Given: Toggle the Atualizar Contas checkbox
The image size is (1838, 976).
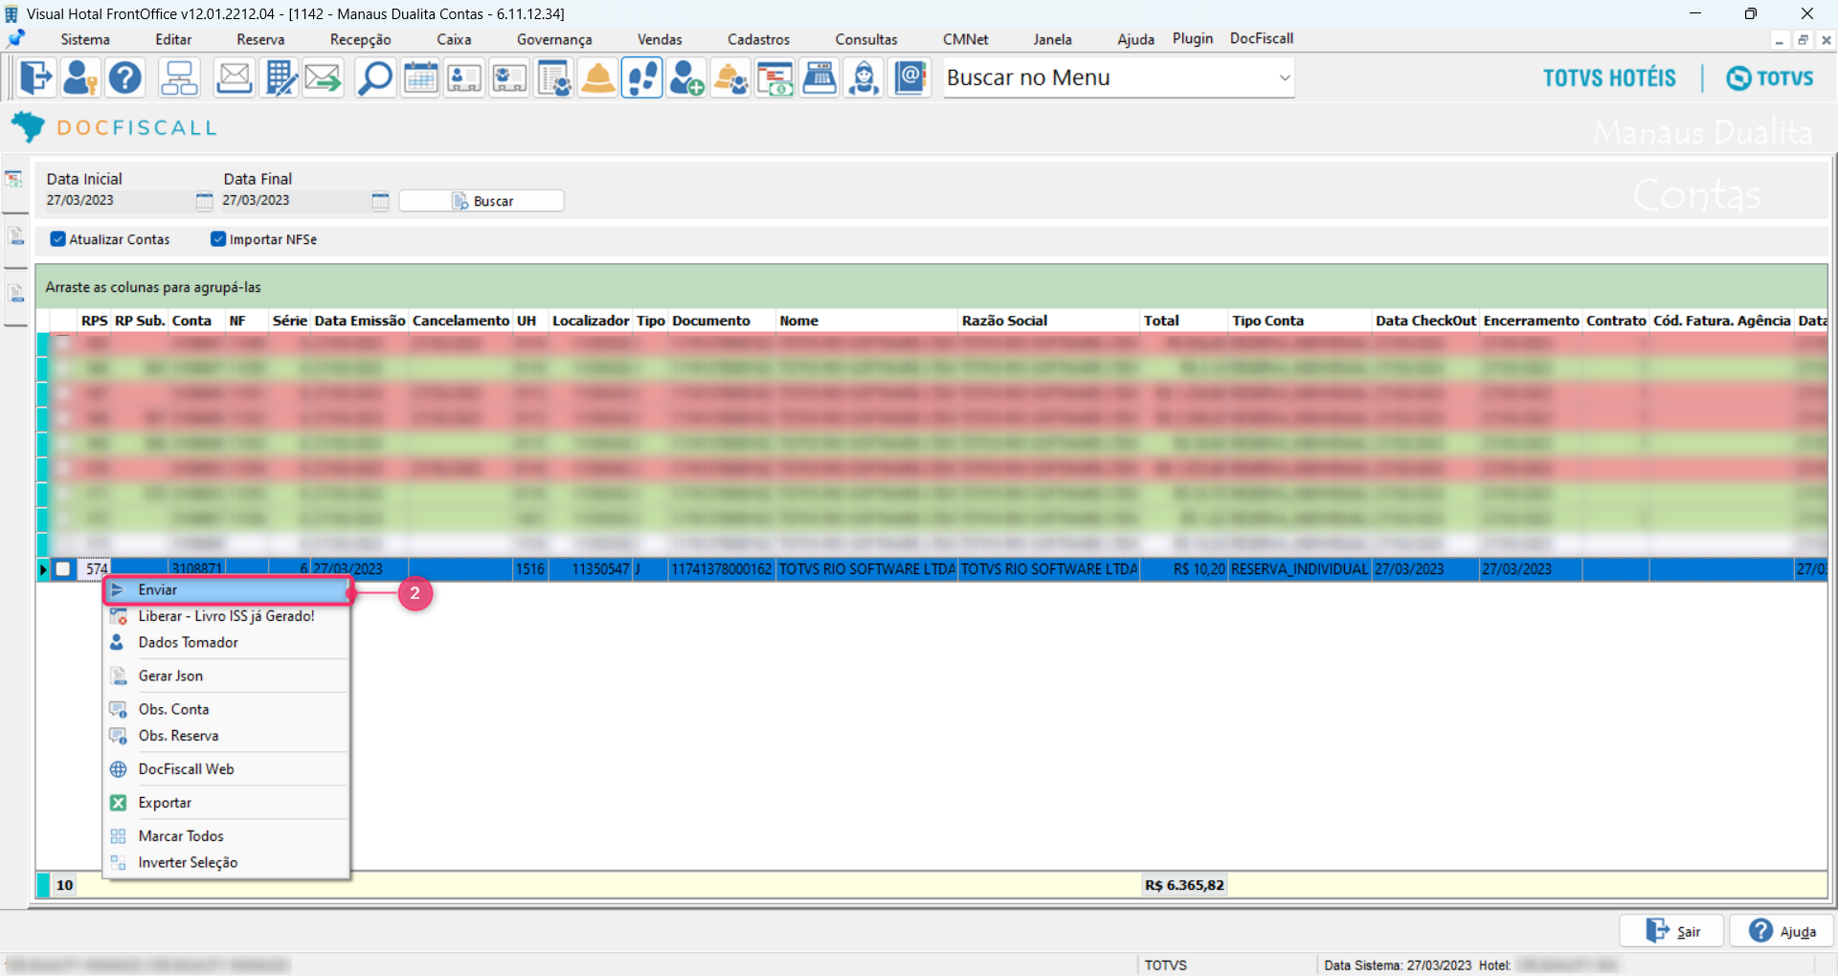Looking at the screenshot, I should click(x=58, y=239).
